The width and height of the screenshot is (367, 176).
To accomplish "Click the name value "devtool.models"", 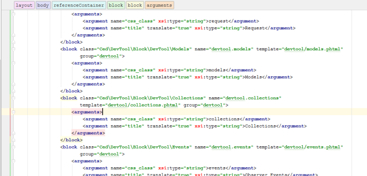I will (231, 49).
